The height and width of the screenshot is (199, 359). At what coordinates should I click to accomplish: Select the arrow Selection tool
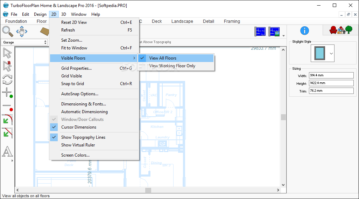point(7,53)
